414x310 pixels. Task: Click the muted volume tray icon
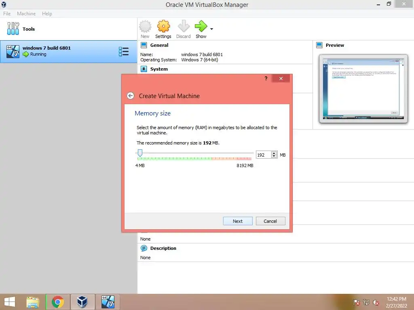tap(376, 302)
